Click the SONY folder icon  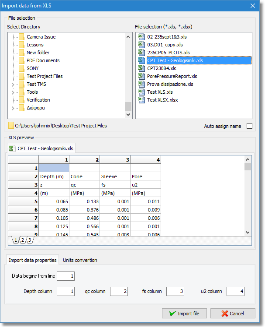tap(21, 68)
